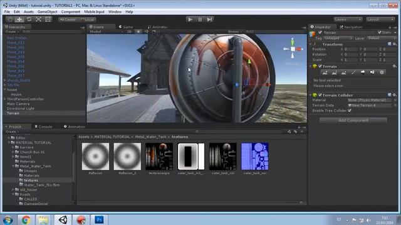
Task: Open the Tag dropdown
Action: (338, 38)
